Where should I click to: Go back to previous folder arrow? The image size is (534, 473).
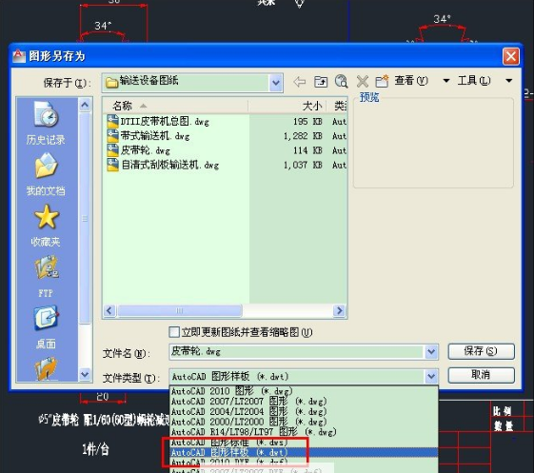(300, 82)
